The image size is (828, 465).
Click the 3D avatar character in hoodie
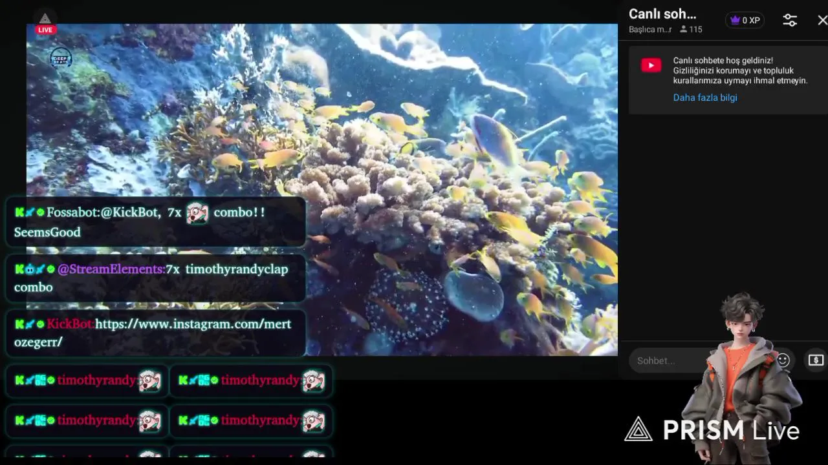click(x=741, y=375)
